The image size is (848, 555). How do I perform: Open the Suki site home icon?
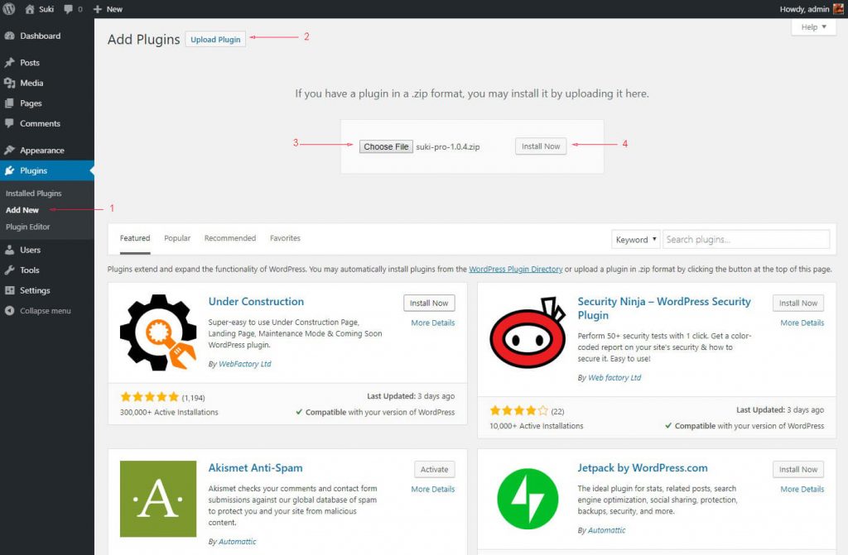[30, 8]
